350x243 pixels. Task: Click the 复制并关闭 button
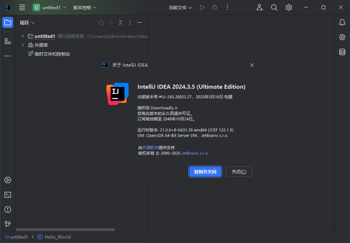click(x=205, y=172)
